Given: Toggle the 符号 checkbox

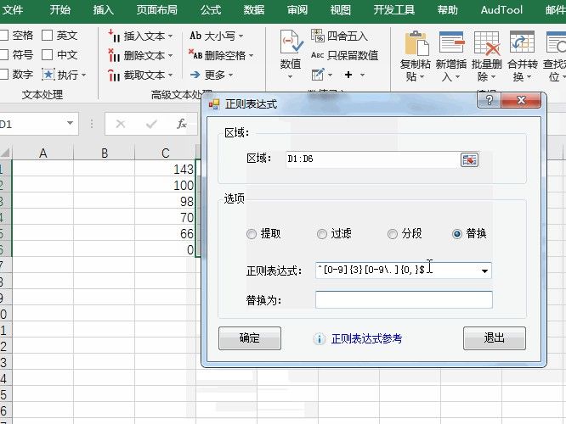Looking at the screenshot, I should (3, 55).
